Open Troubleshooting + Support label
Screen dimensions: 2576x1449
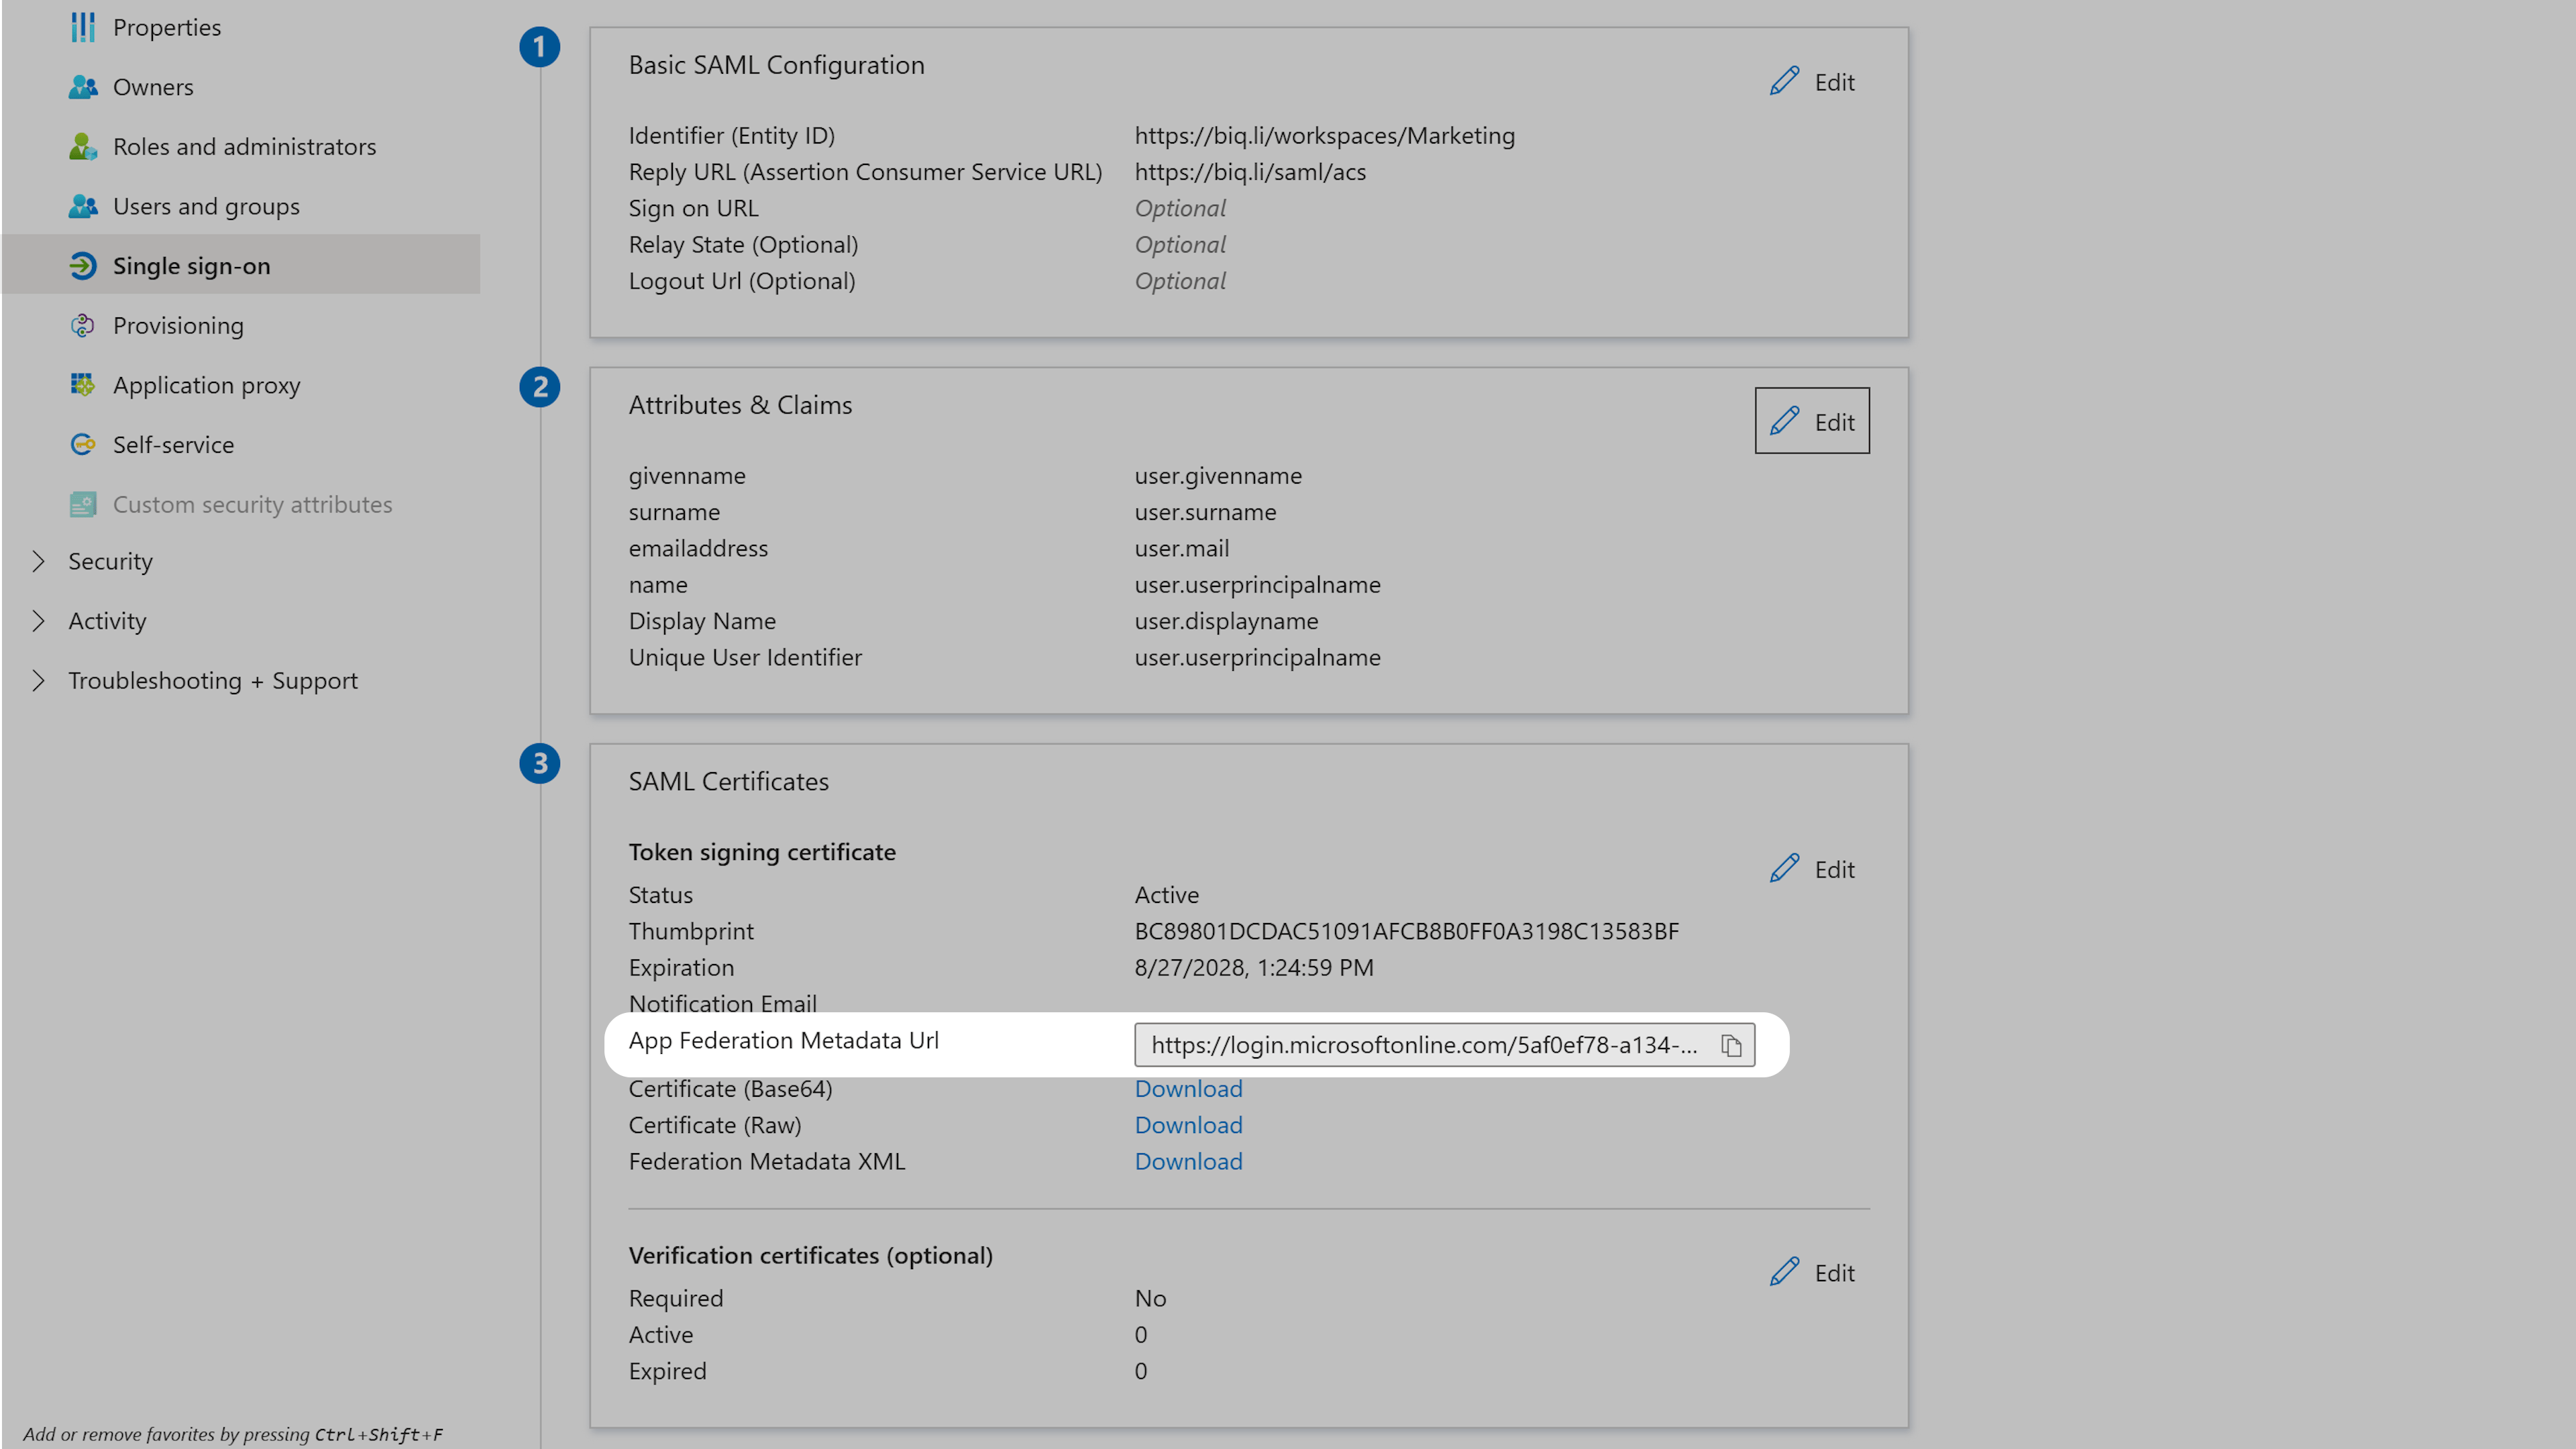tap(213, 680)
